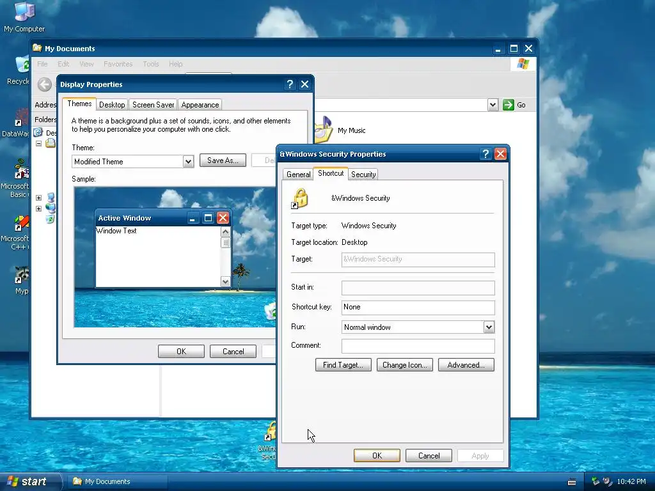Click the 10:42 PM taskbar clock

[631, 481]
